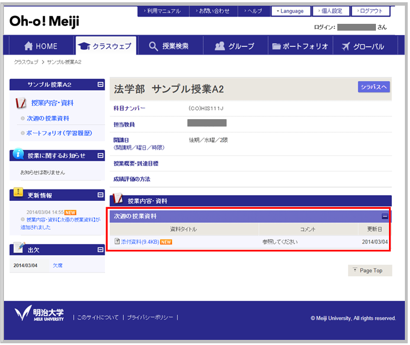Open このサイトについて footer link

98,317
